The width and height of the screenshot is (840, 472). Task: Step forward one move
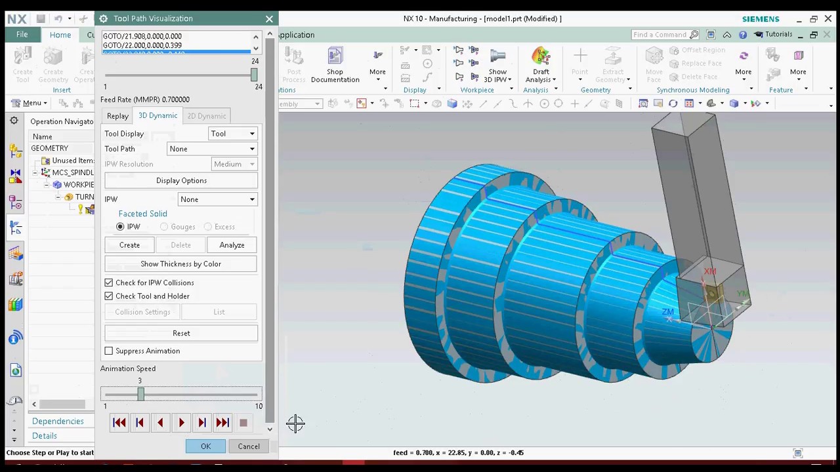(202, 423)
